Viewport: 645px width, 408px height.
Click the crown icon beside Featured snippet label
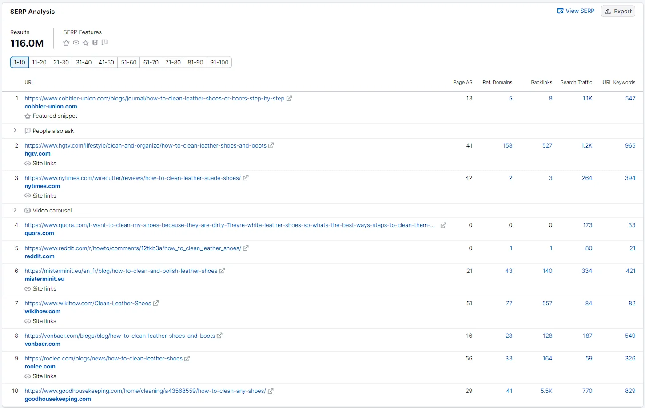pyautogui.click(x=28, y=116)
